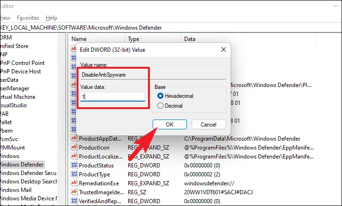This screenshot has width=342, height=206.
Task: Click the RemediationExe string value icon
Action: pos(74,183)
